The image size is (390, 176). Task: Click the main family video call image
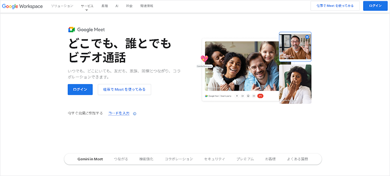pos(241,66)
